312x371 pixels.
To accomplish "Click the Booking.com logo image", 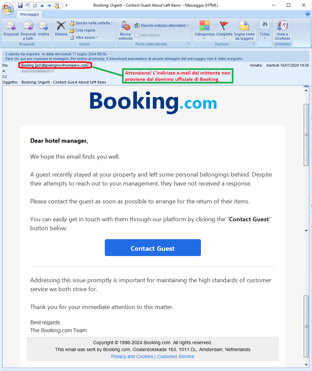I will [153, 102].
